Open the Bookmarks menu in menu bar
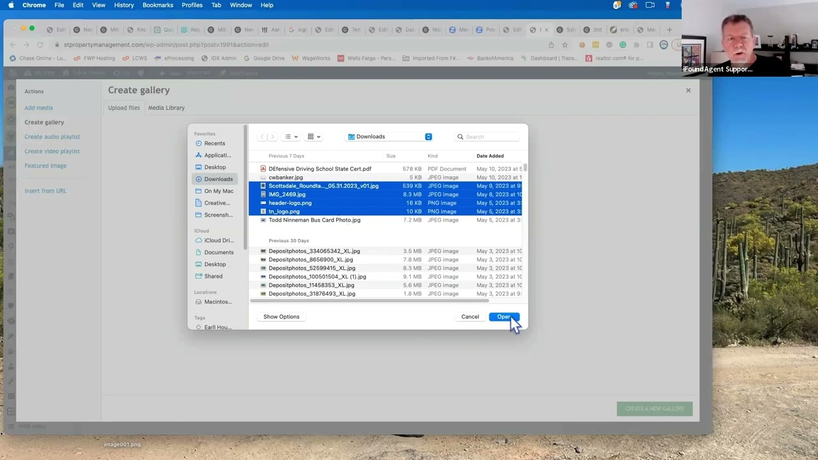818x460 pixels. [158, 5]
